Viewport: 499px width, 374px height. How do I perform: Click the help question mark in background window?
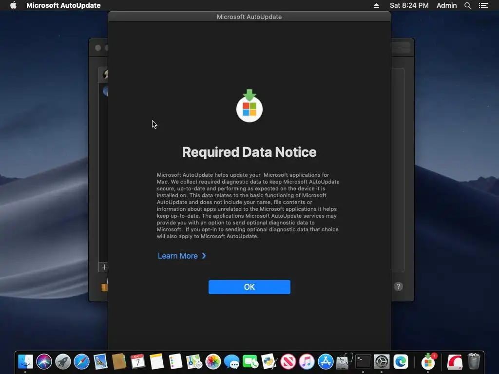tap(398, 286)
